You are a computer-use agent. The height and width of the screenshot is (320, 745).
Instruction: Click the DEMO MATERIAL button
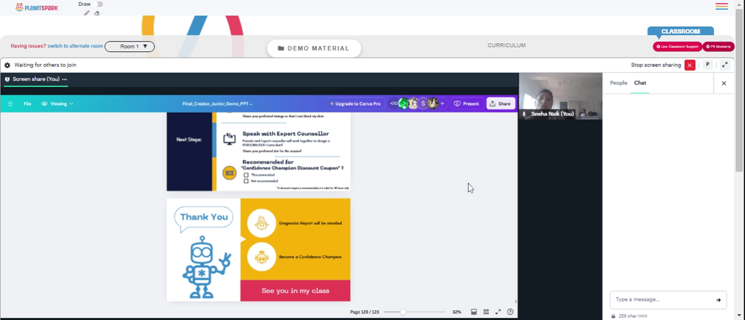click(x=314, y=48)
